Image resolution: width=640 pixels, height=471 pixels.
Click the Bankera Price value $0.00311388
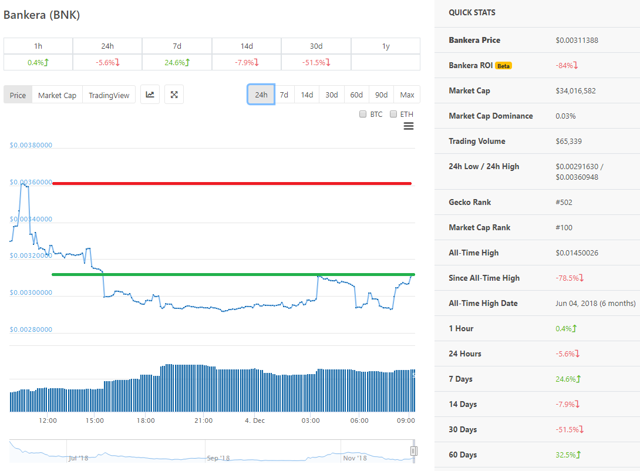pyautogui.click(x=577, y=41)
